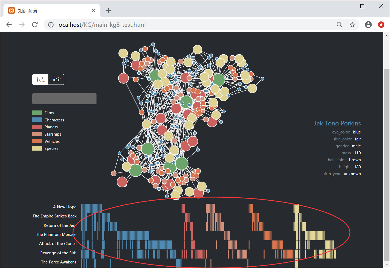Image resolution: width=390 pixels, height=268 pixels.
Task: Click the gray search input box
Action: point(64,99)
